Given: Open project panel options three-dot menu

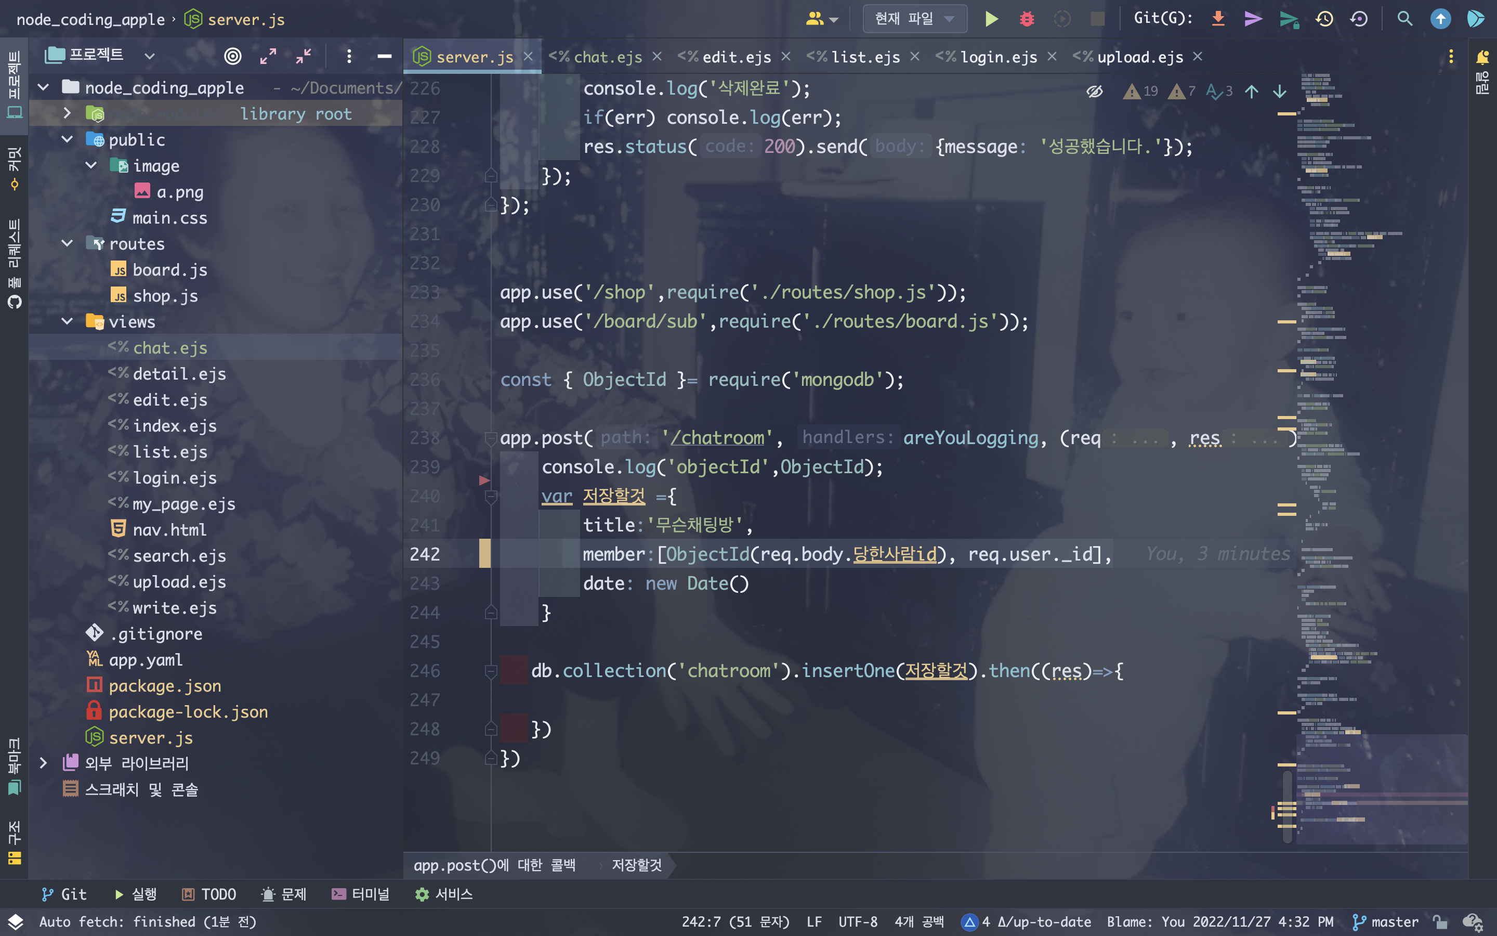Looking at the screenshot, I should click(349, 56).
